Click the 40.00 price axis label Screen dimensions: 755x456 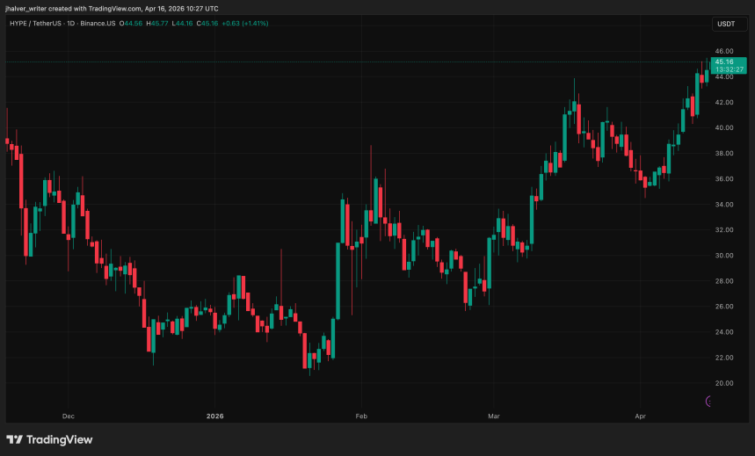coord(724,127)
